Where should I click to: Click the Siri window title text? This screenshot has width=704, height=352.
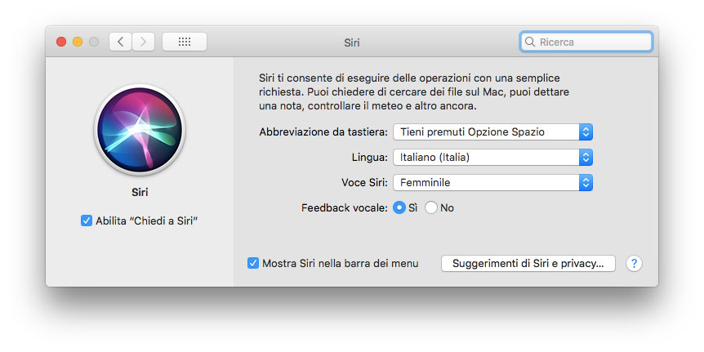tap(352, 42)
